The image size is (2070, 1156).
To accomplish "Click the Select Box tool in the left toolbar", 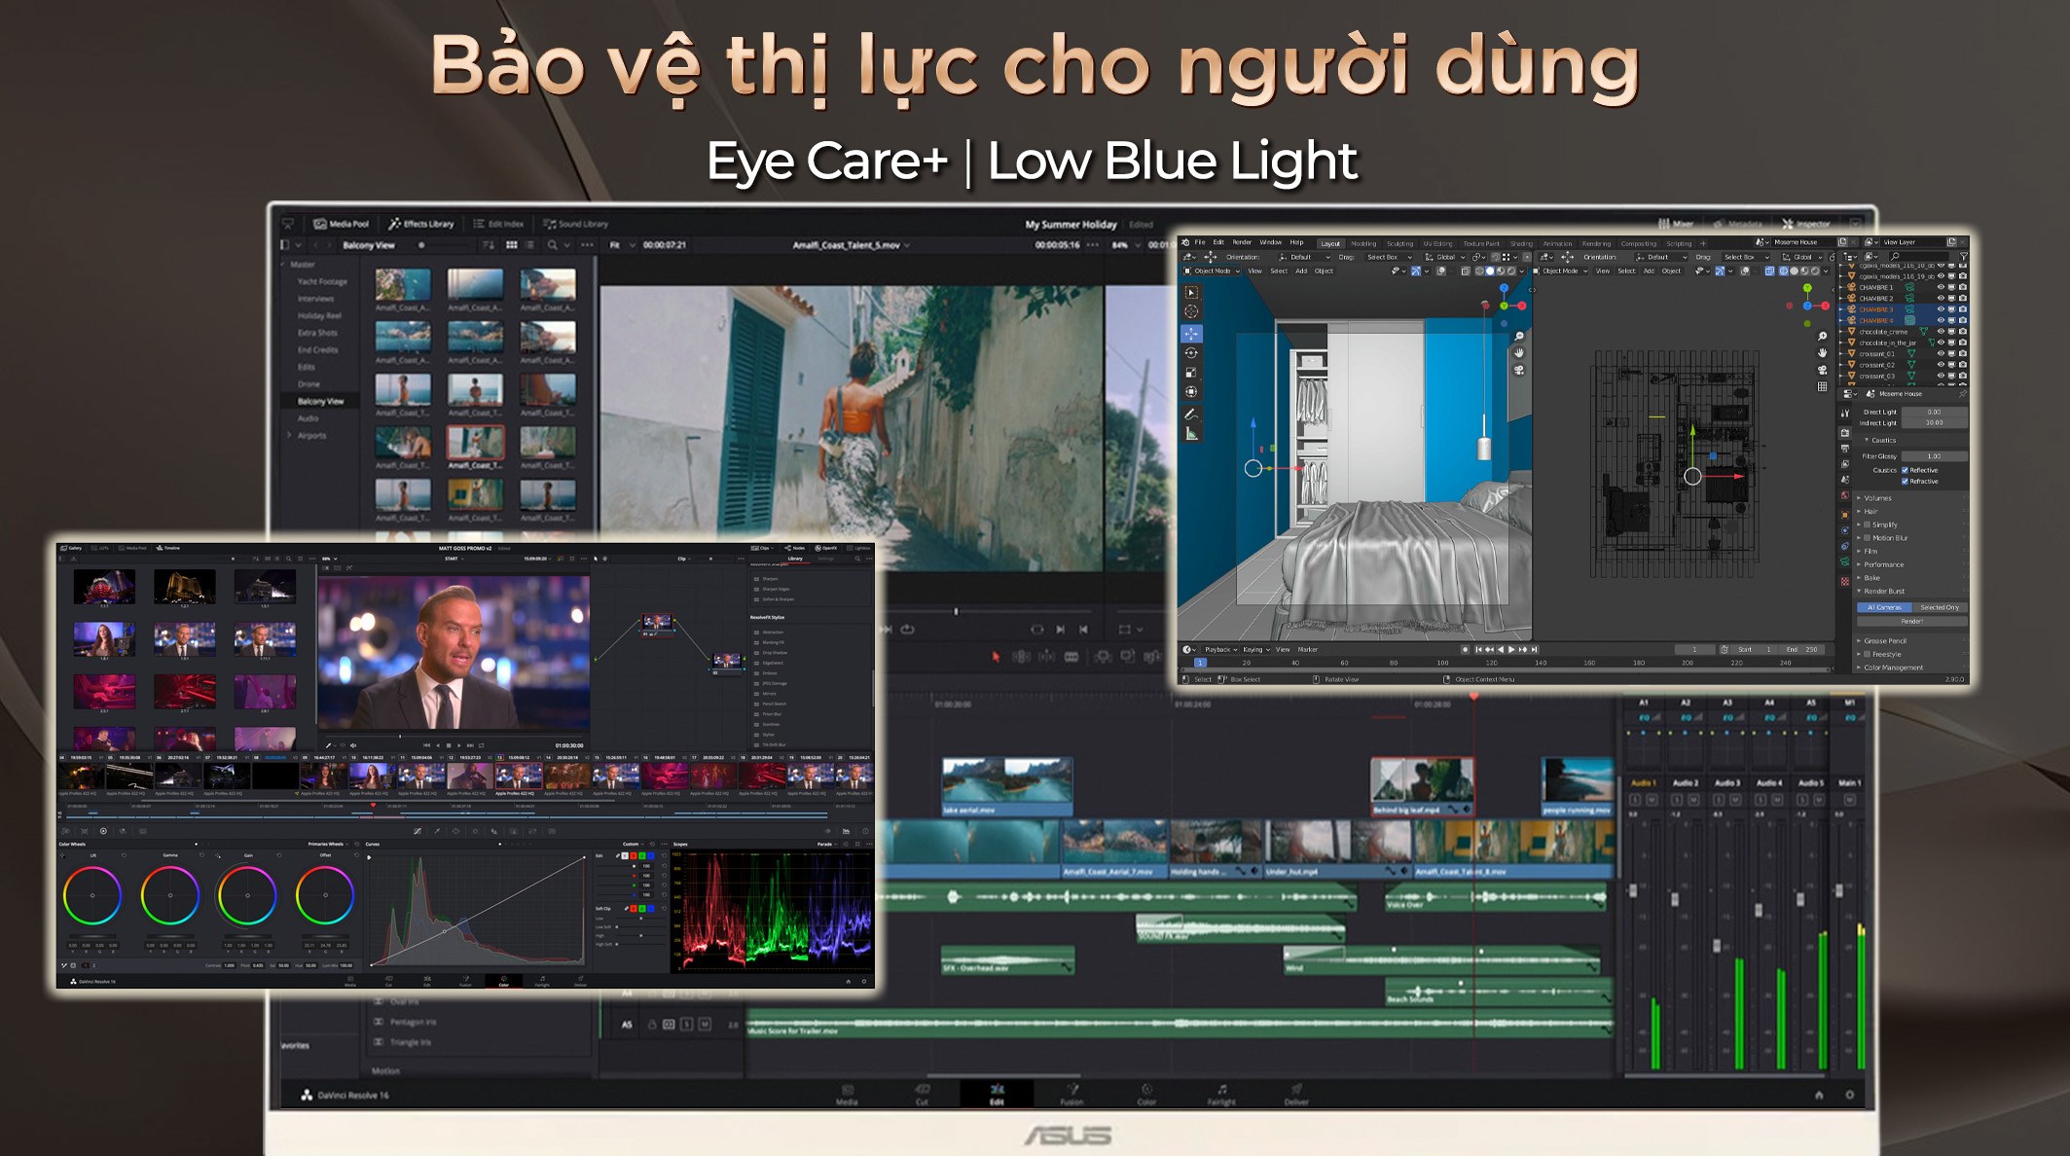I will [1191, 292].
